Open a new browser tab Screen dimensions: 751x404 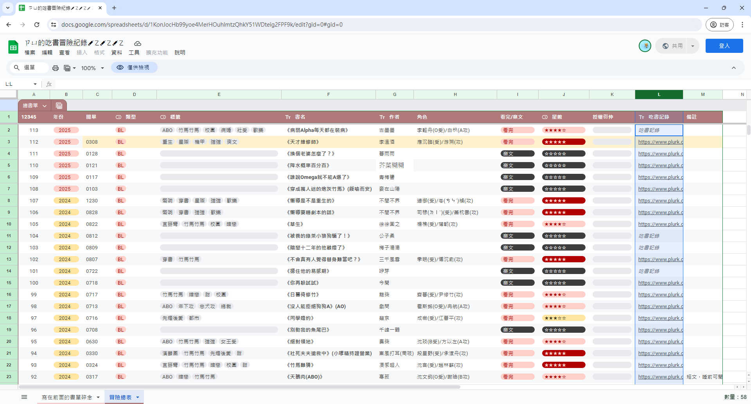[114, 8]
